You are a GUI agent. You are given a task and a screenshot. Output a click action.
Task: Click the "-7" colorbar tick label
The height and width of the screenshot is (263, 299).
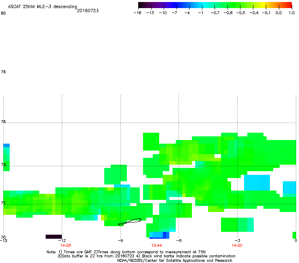pos(175,13)
